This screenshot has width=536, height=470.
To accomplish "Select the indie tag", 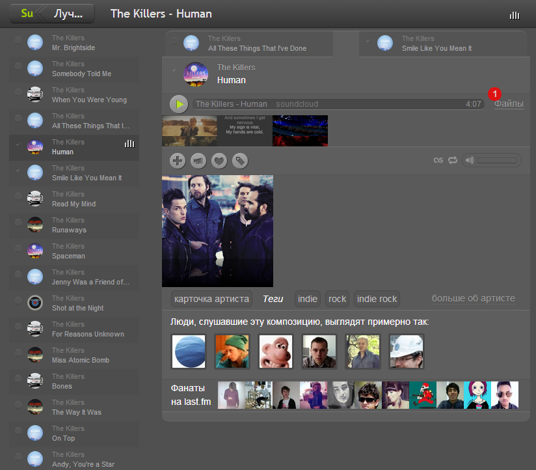I will [307, 299].
